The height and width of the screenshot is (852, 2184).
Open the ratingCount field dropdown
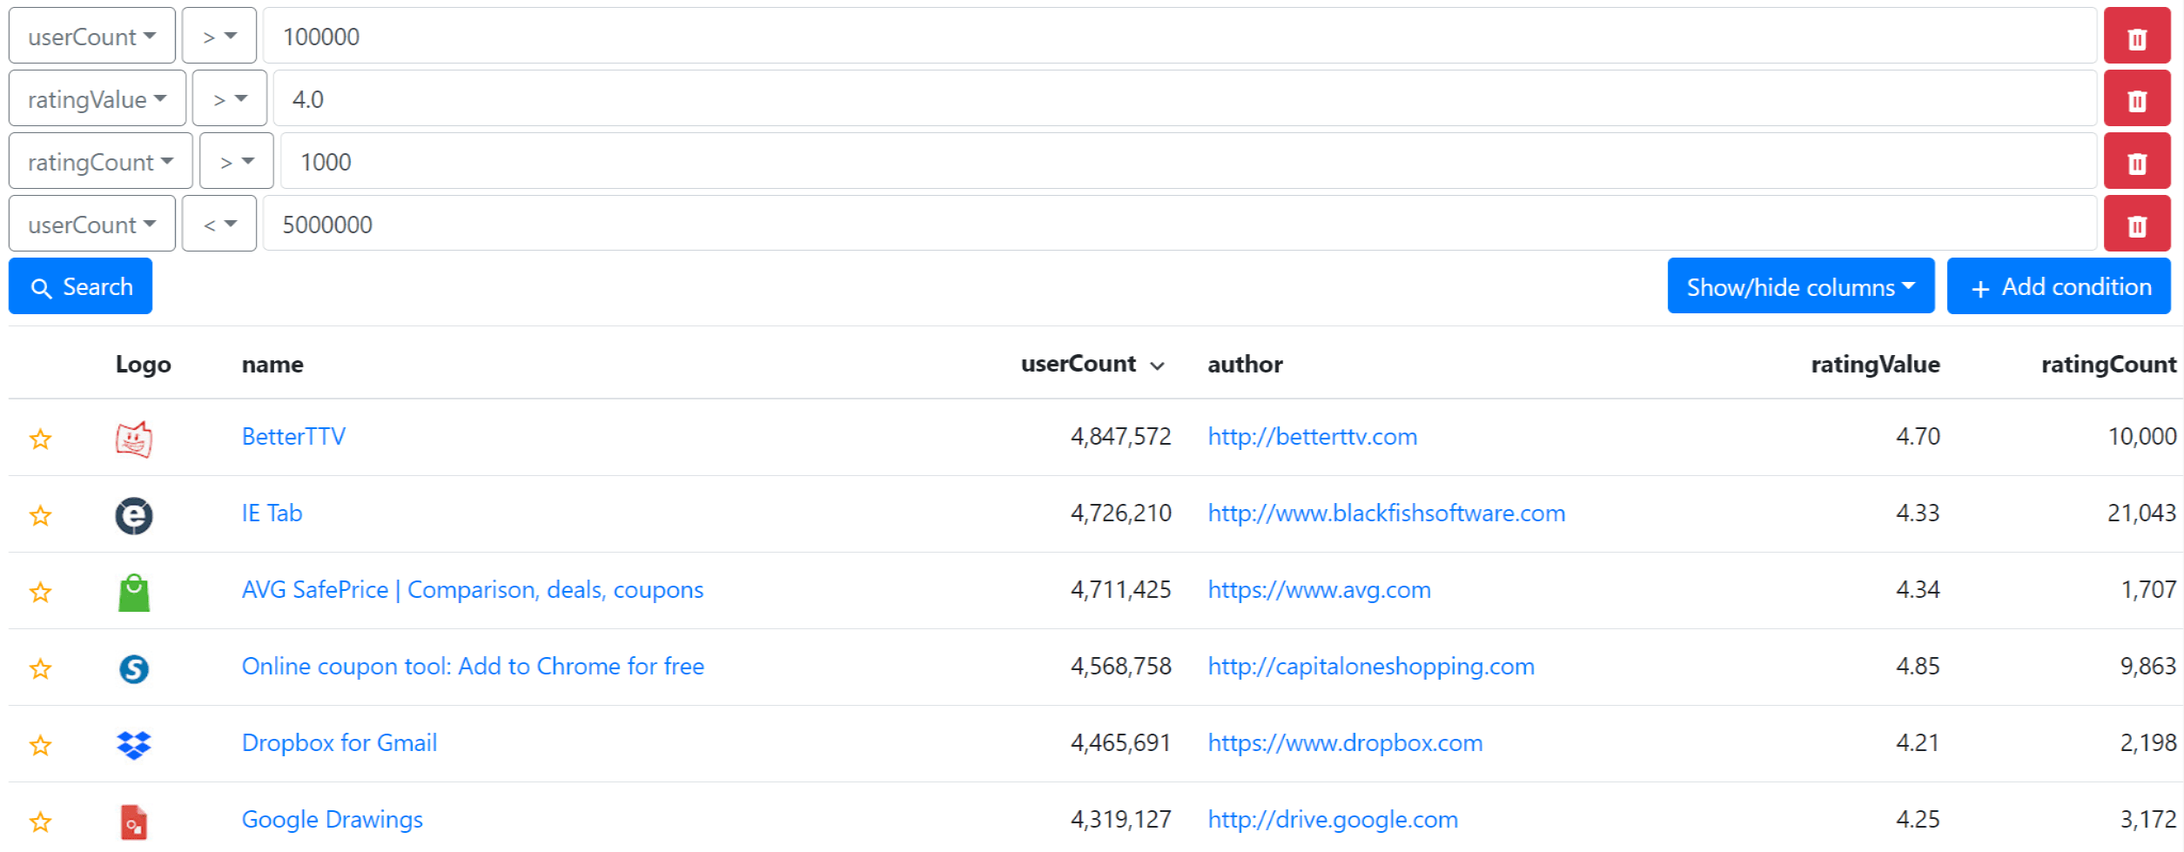pos(101,161)
